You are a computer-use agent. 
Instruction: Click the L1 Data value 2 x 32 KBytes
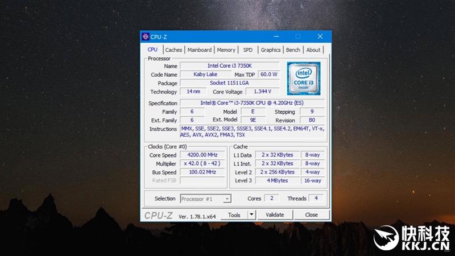point(277,155)
